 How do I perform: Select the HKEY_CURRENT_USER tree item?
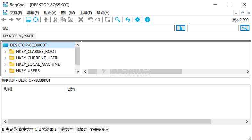37,58
